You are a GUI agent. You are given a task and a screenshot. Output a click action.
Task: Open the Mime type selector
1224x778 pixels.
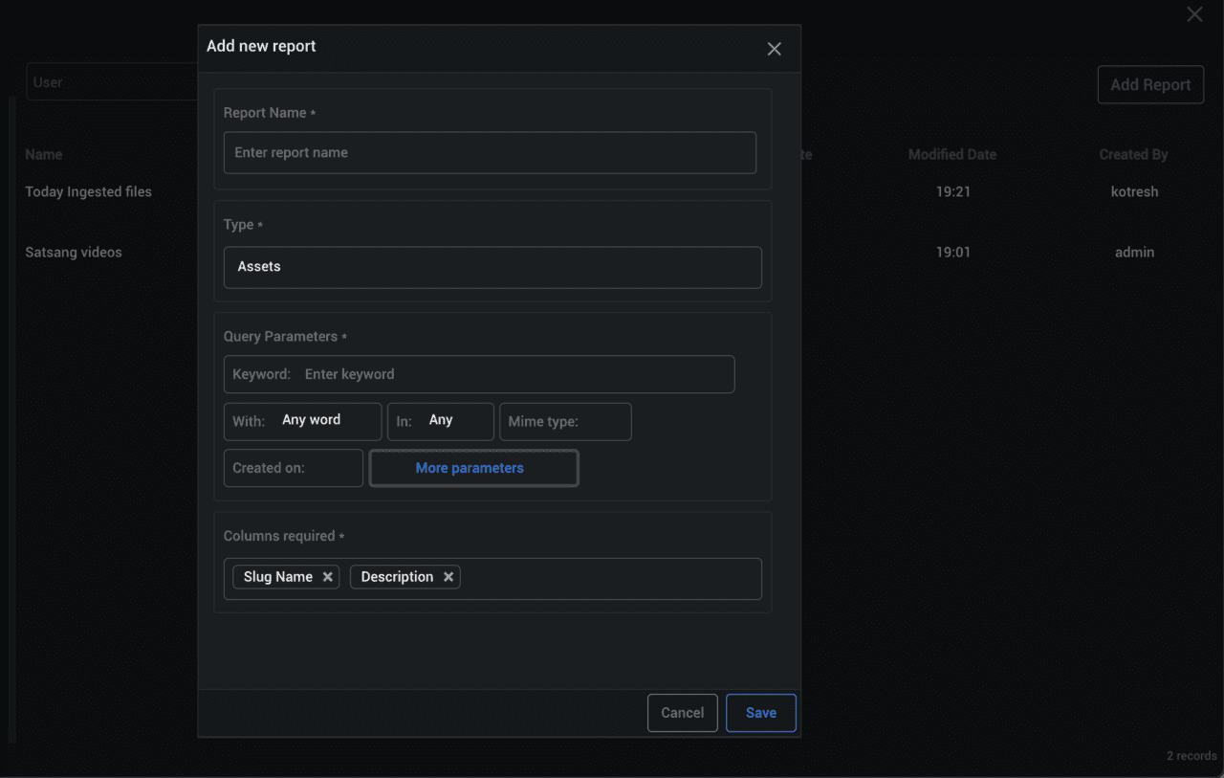[565, 421]
